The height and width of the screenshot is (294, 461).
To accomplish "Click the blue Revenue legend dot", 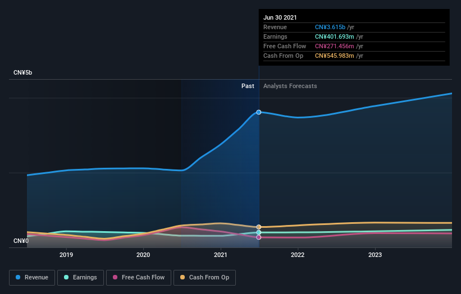I will (18, 277).
